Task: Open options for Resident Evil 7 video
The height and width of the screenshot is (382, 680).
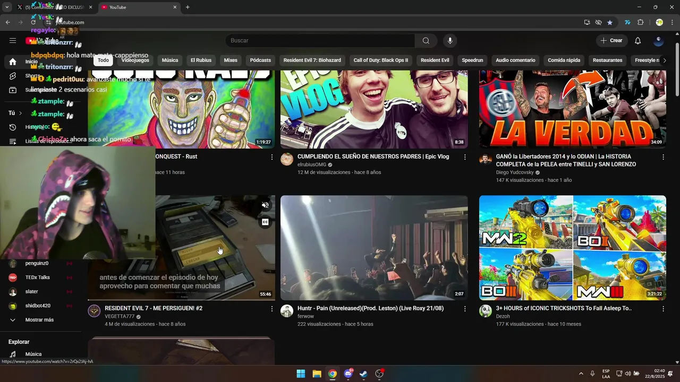Action: tap(272, 309)
